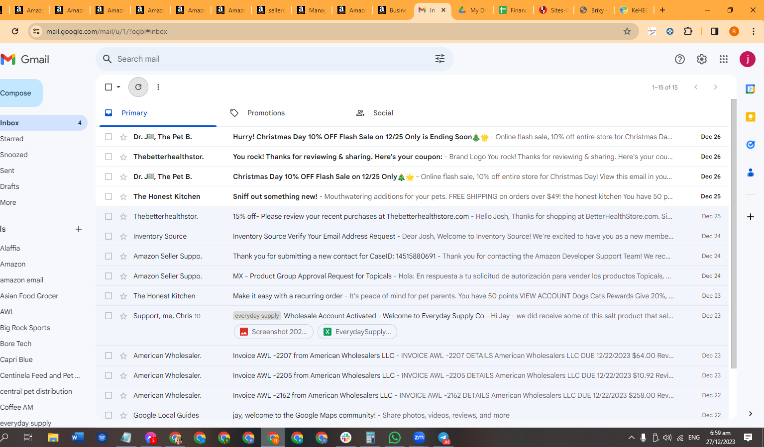This screenshot has height=447, width=764.
Task: Expand the More item in the sidebar
Action: (x=8, y=202)
